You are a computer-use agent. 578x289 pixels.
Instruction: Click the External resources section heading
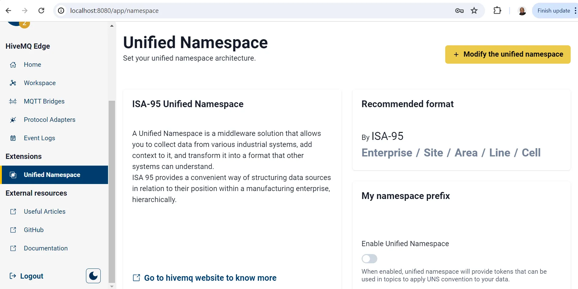click(x=36, y=193)
